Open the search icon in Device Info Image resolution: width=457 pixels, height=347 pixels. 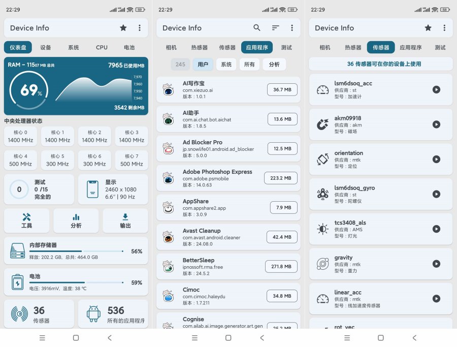(257, 28)
